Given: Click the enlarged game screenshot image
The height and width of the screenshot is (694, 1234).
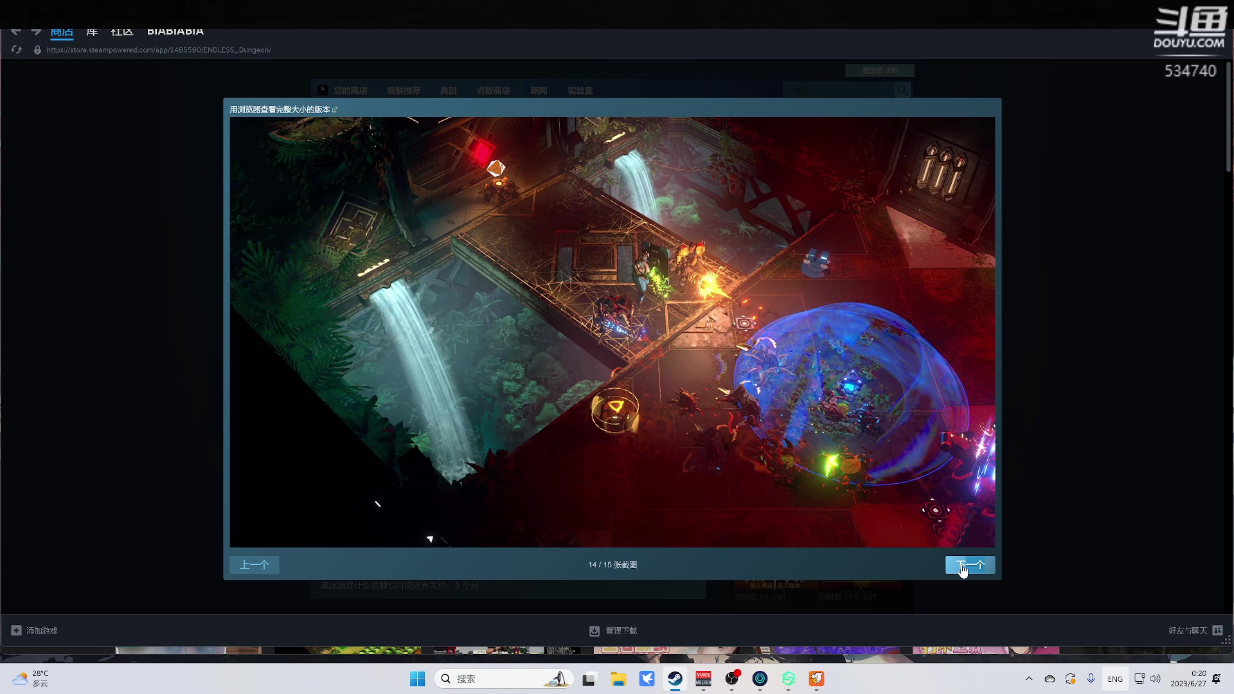Looking at the screenshot, I should pyautogui.click(x=613, y=332).
